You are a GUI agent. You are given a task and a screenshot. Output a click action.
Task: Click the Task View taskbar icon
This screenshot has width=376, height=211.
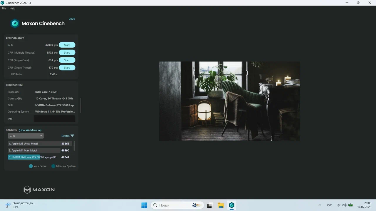coord(209,205)
